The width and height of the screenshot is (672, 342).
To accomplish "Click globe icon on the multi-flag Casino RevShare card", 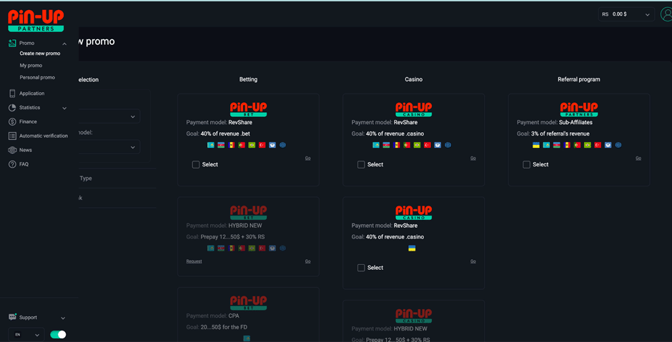I will [x=448, y=145].
